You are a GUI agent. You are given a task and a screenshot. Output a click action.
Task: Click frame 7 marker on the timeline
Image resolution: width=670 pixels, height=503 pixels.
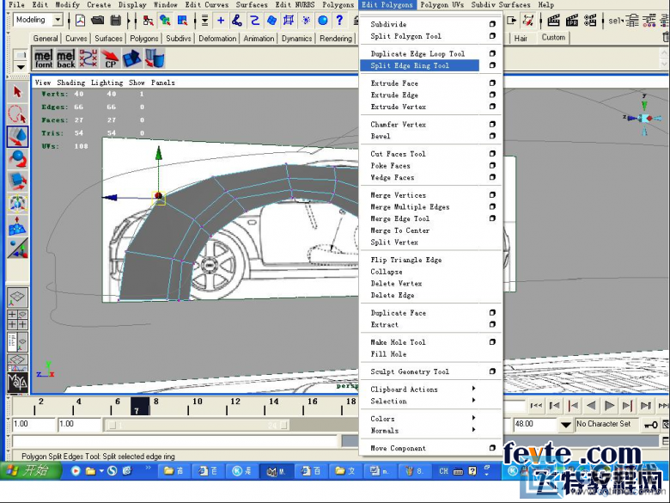[x=140, y=407]
